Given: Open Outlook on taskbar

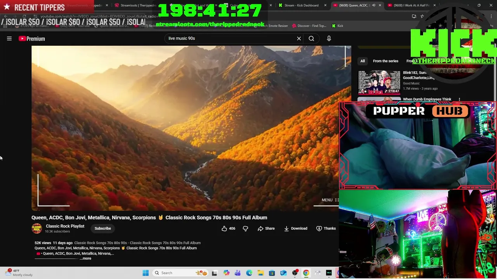Looking at the screenshot, I should 283,273.
